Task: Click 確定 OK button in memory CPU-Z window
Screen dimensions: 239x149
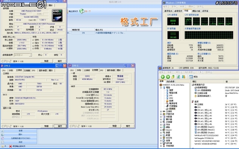Action: click(128, 126)
